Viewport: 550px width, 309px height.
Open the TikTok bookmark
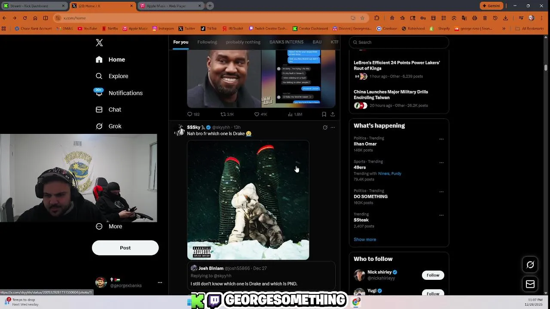click(208, 29)
